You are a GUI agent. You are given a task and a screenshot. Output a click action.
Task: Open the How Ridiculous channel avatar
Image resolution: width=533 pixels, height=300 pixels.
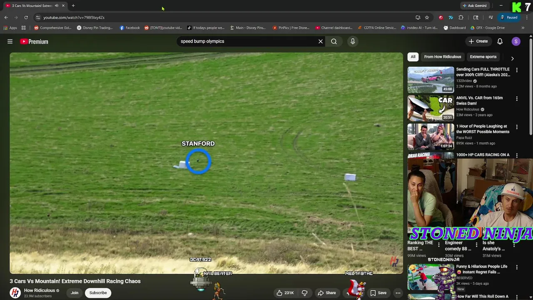(15, 293)
